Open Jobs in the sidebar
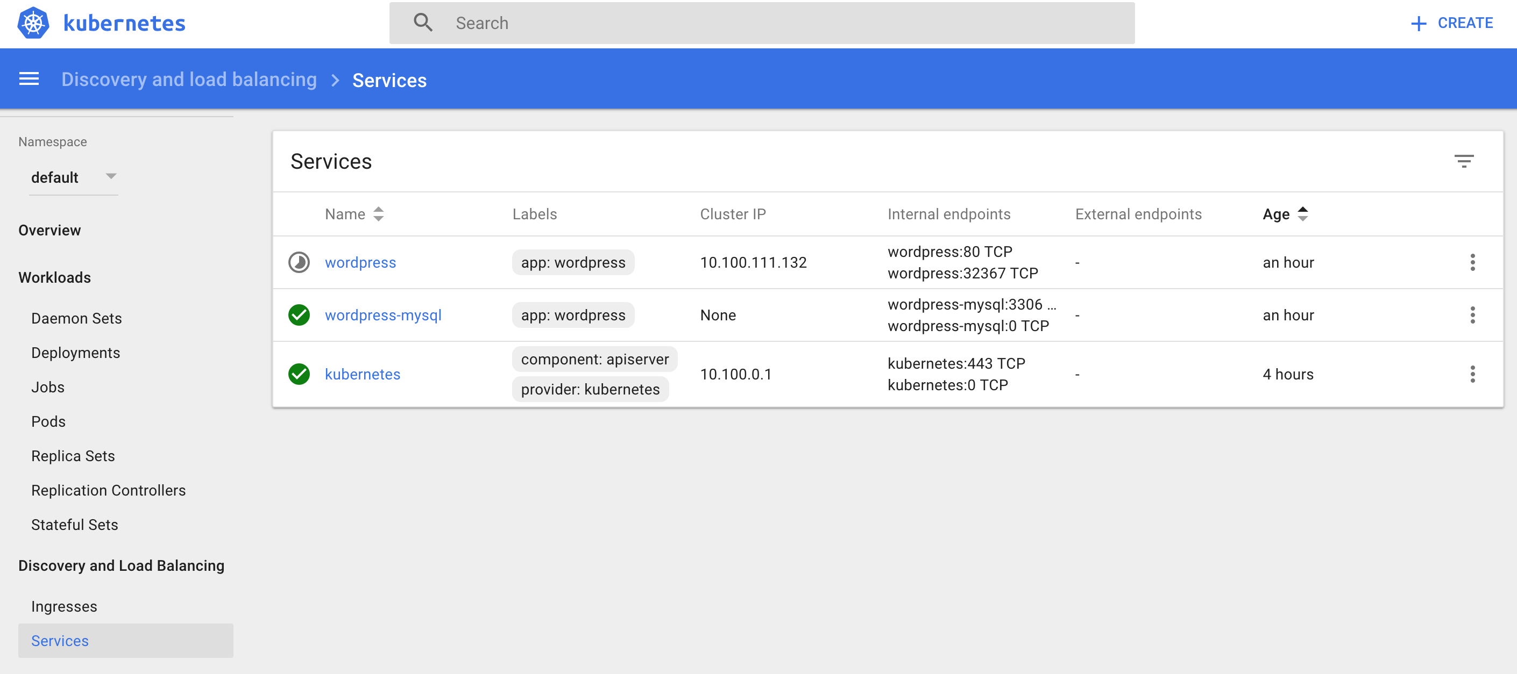Viewport: 1517px width, 674px height. pos(48,388)
